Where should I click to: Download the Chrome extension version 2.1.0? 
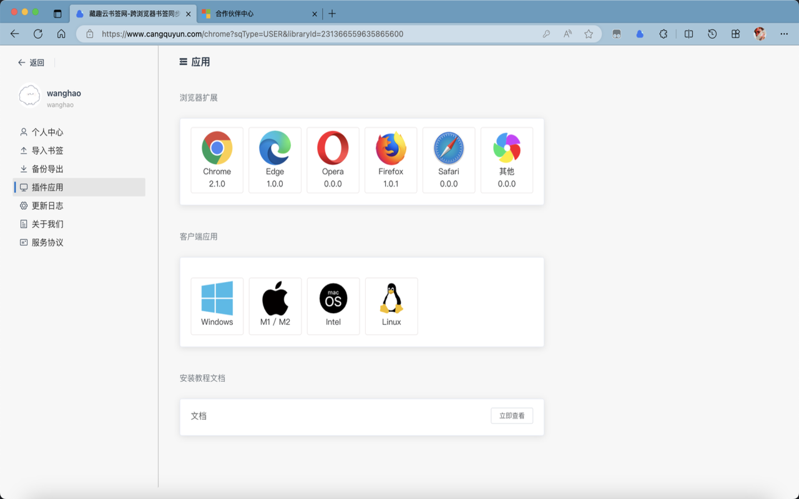(x=217, y=160)
